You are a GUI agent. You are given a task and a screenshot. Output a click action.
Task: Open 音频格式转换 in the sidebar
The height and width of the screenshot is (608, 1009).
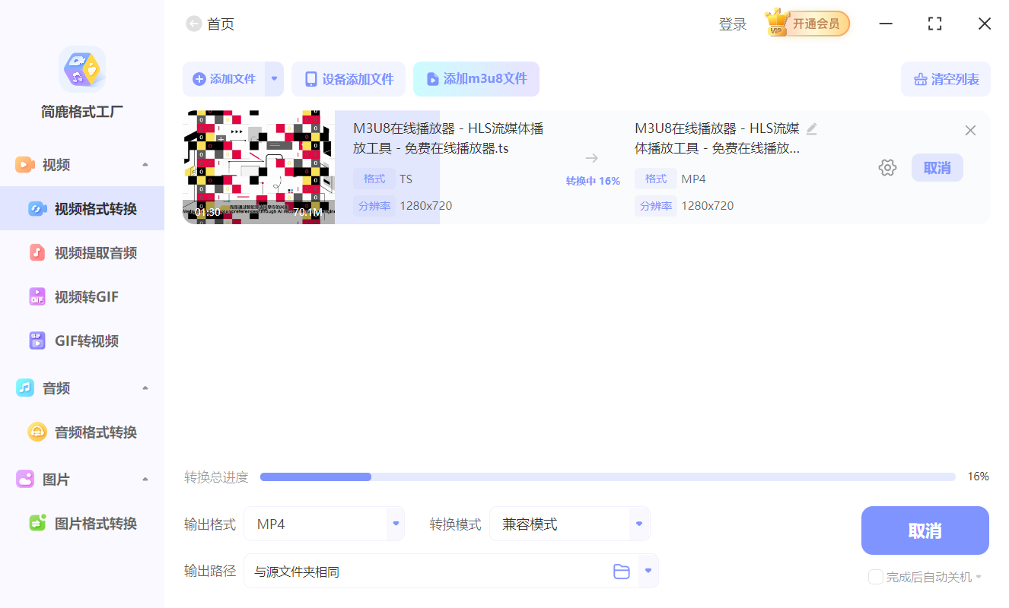pyautogui.click(x=82, y=432)
